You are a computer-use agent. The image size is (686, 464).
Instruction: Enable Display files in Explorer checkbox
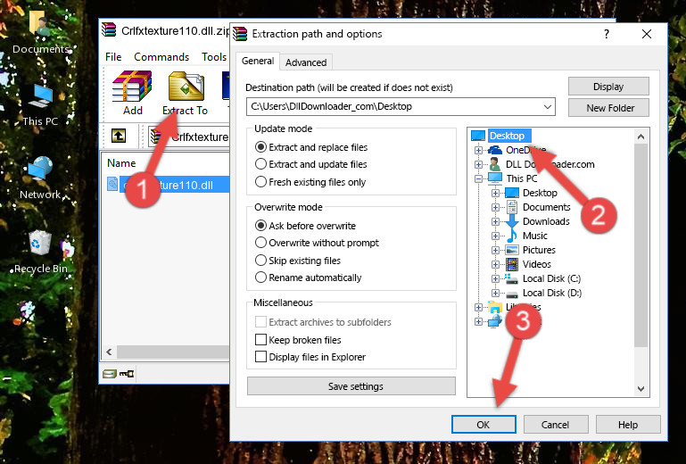pyautogui.click(x=260, y=357)
